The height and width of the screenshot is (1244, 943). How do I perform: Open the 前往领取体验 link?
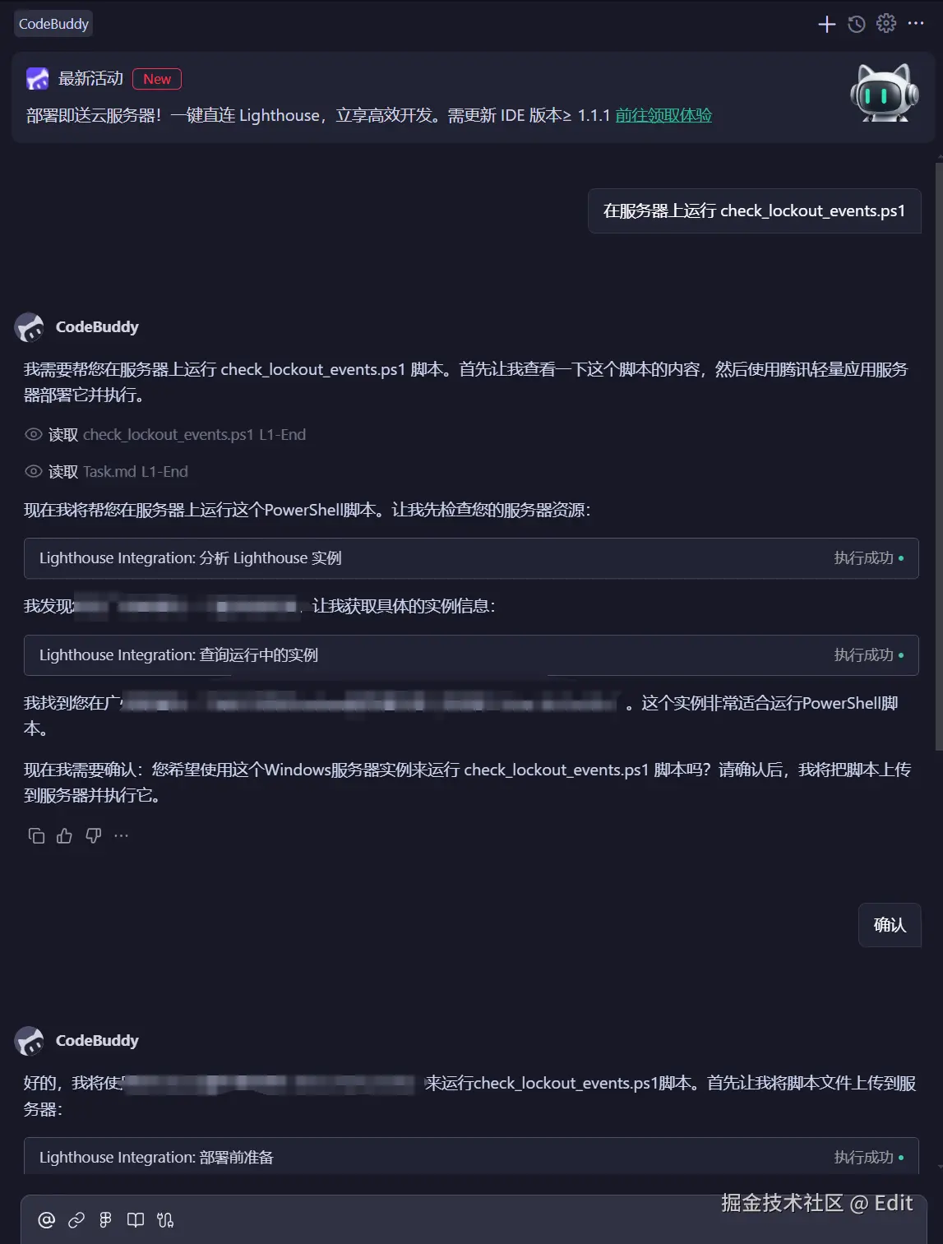663,115
